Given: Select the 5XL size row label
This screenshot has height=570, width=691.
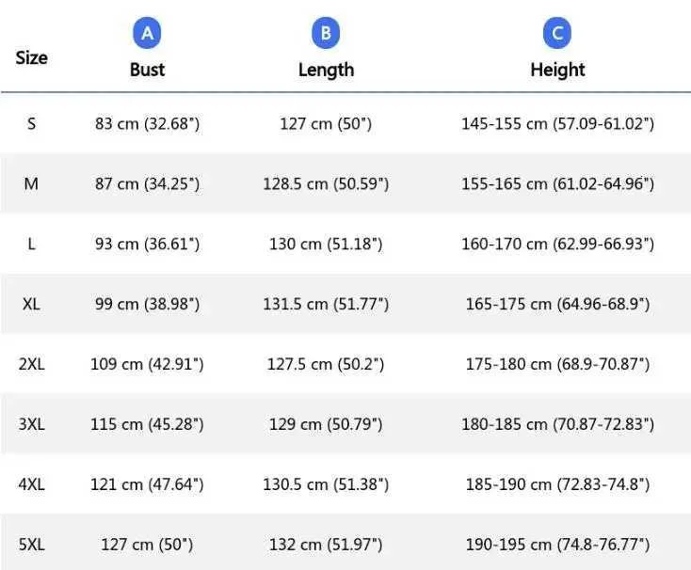Looking at the screenshot, I should coord(31,544).
